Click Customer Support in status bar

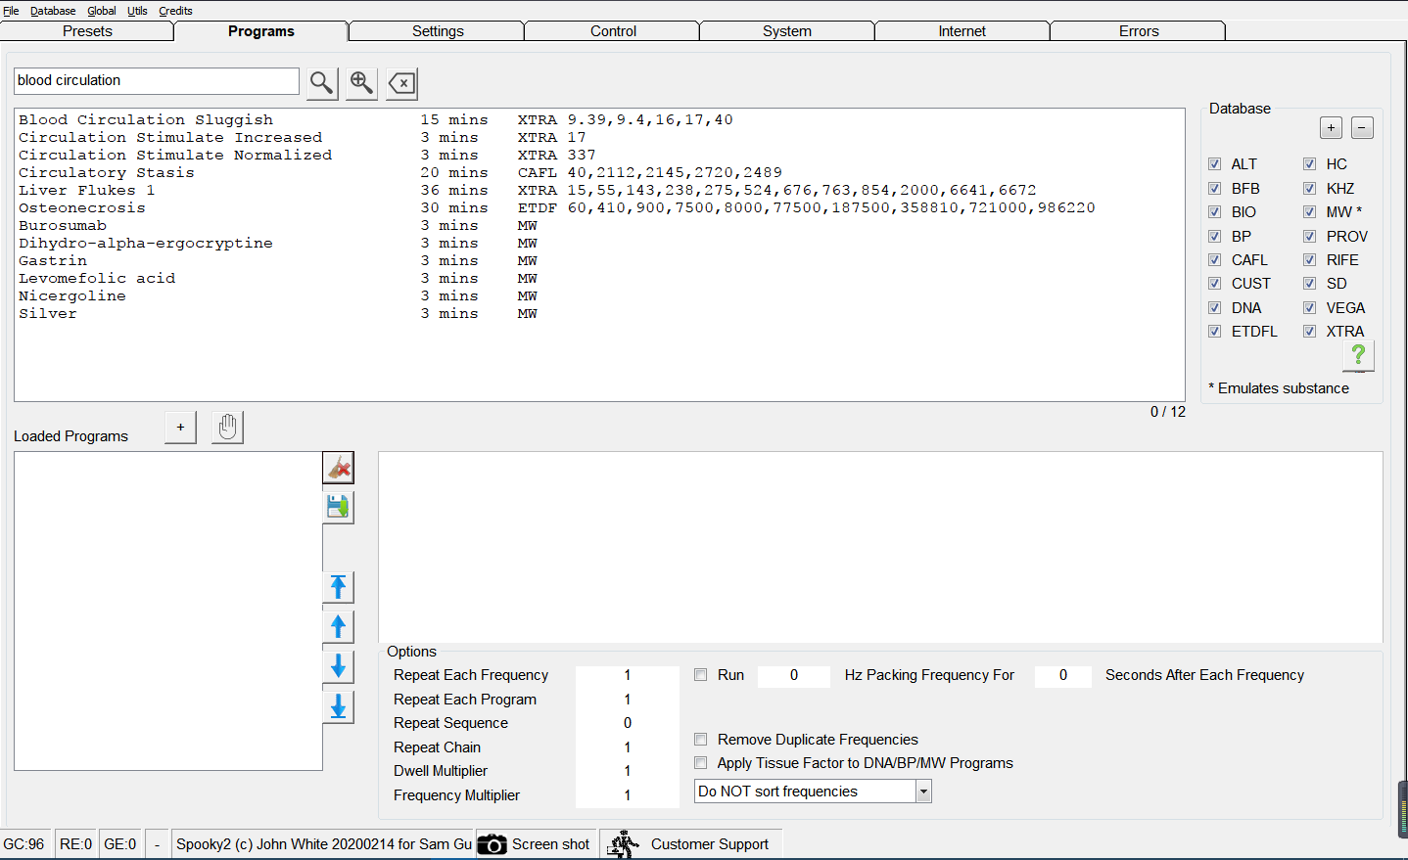click(x=709, y=844)
